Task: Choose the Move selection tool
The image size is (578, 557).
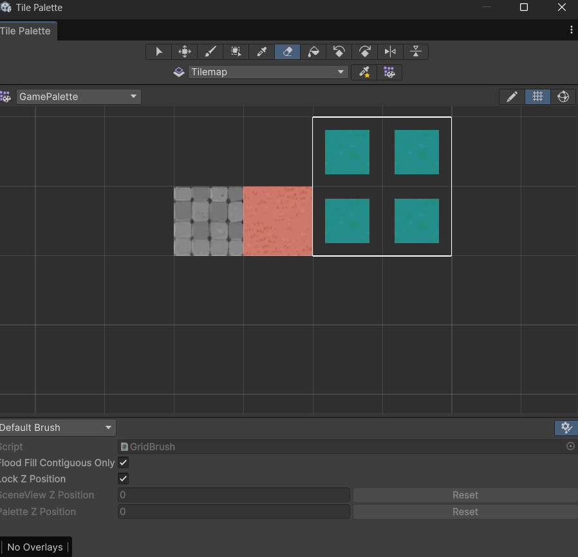Action: coord(185,52)
